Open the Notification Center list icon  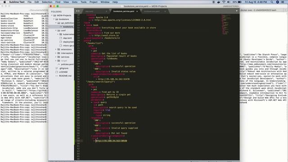click(x=283, y=2)
